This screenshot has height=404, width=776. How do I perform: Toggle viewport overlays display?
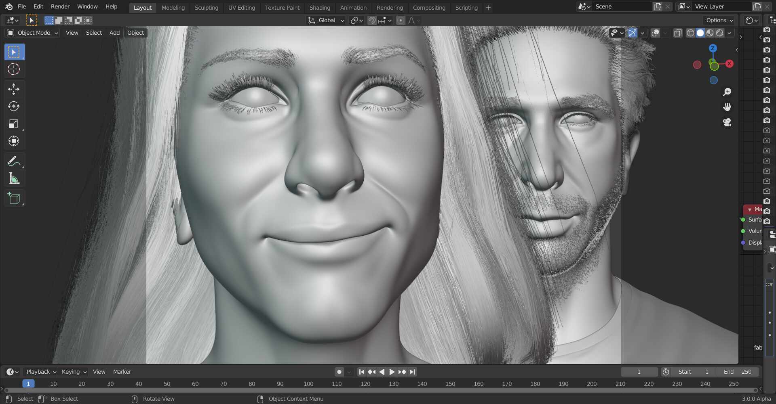656,33
